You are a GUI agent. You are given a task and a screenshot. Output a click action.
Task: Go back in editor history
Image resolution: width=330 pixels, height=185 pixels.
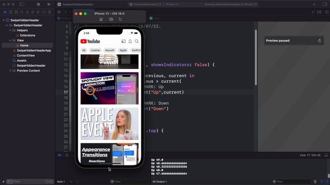pyautogui.click(x=65, y=12)
